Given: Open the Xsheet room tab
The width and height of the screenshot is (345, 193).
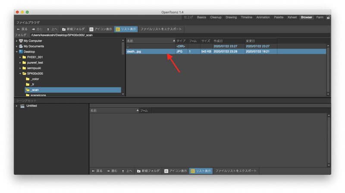Looking at the screenshot, I should [292, 17].
